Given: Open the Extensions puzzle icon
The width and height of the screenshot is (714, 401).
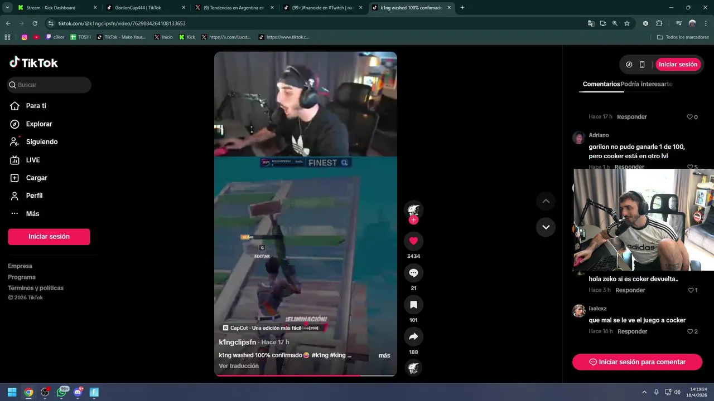Looking at the screenshot, I should (659, 23).
